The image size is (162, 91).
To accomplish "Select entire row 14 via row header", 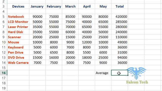I will pos(4,63).
